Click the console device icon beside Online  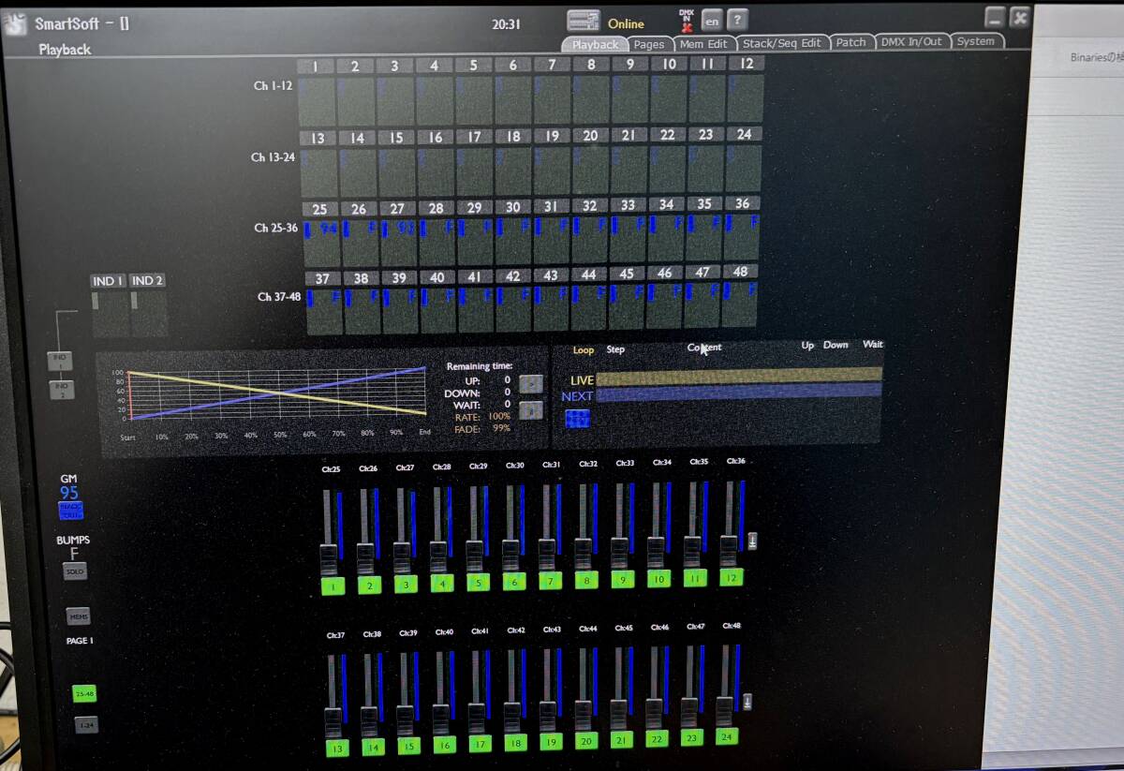point(583,22)
